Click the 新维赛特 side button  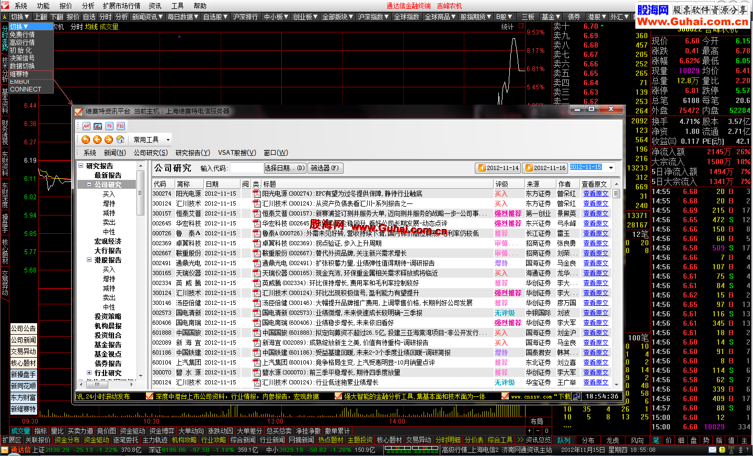24,409
